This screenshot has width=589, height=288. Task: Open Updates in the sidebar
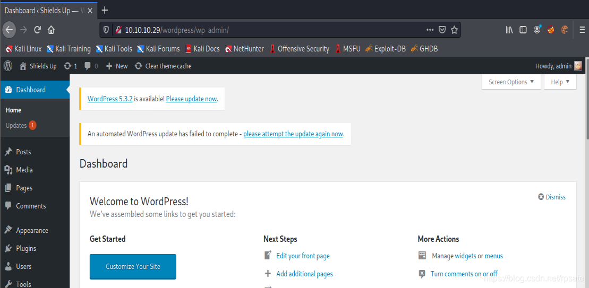tap(21, 126)
